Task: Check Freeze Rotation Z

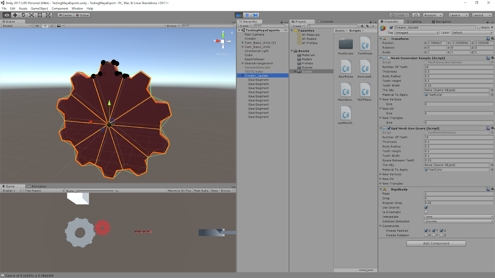Action: (x=441, y=235)
